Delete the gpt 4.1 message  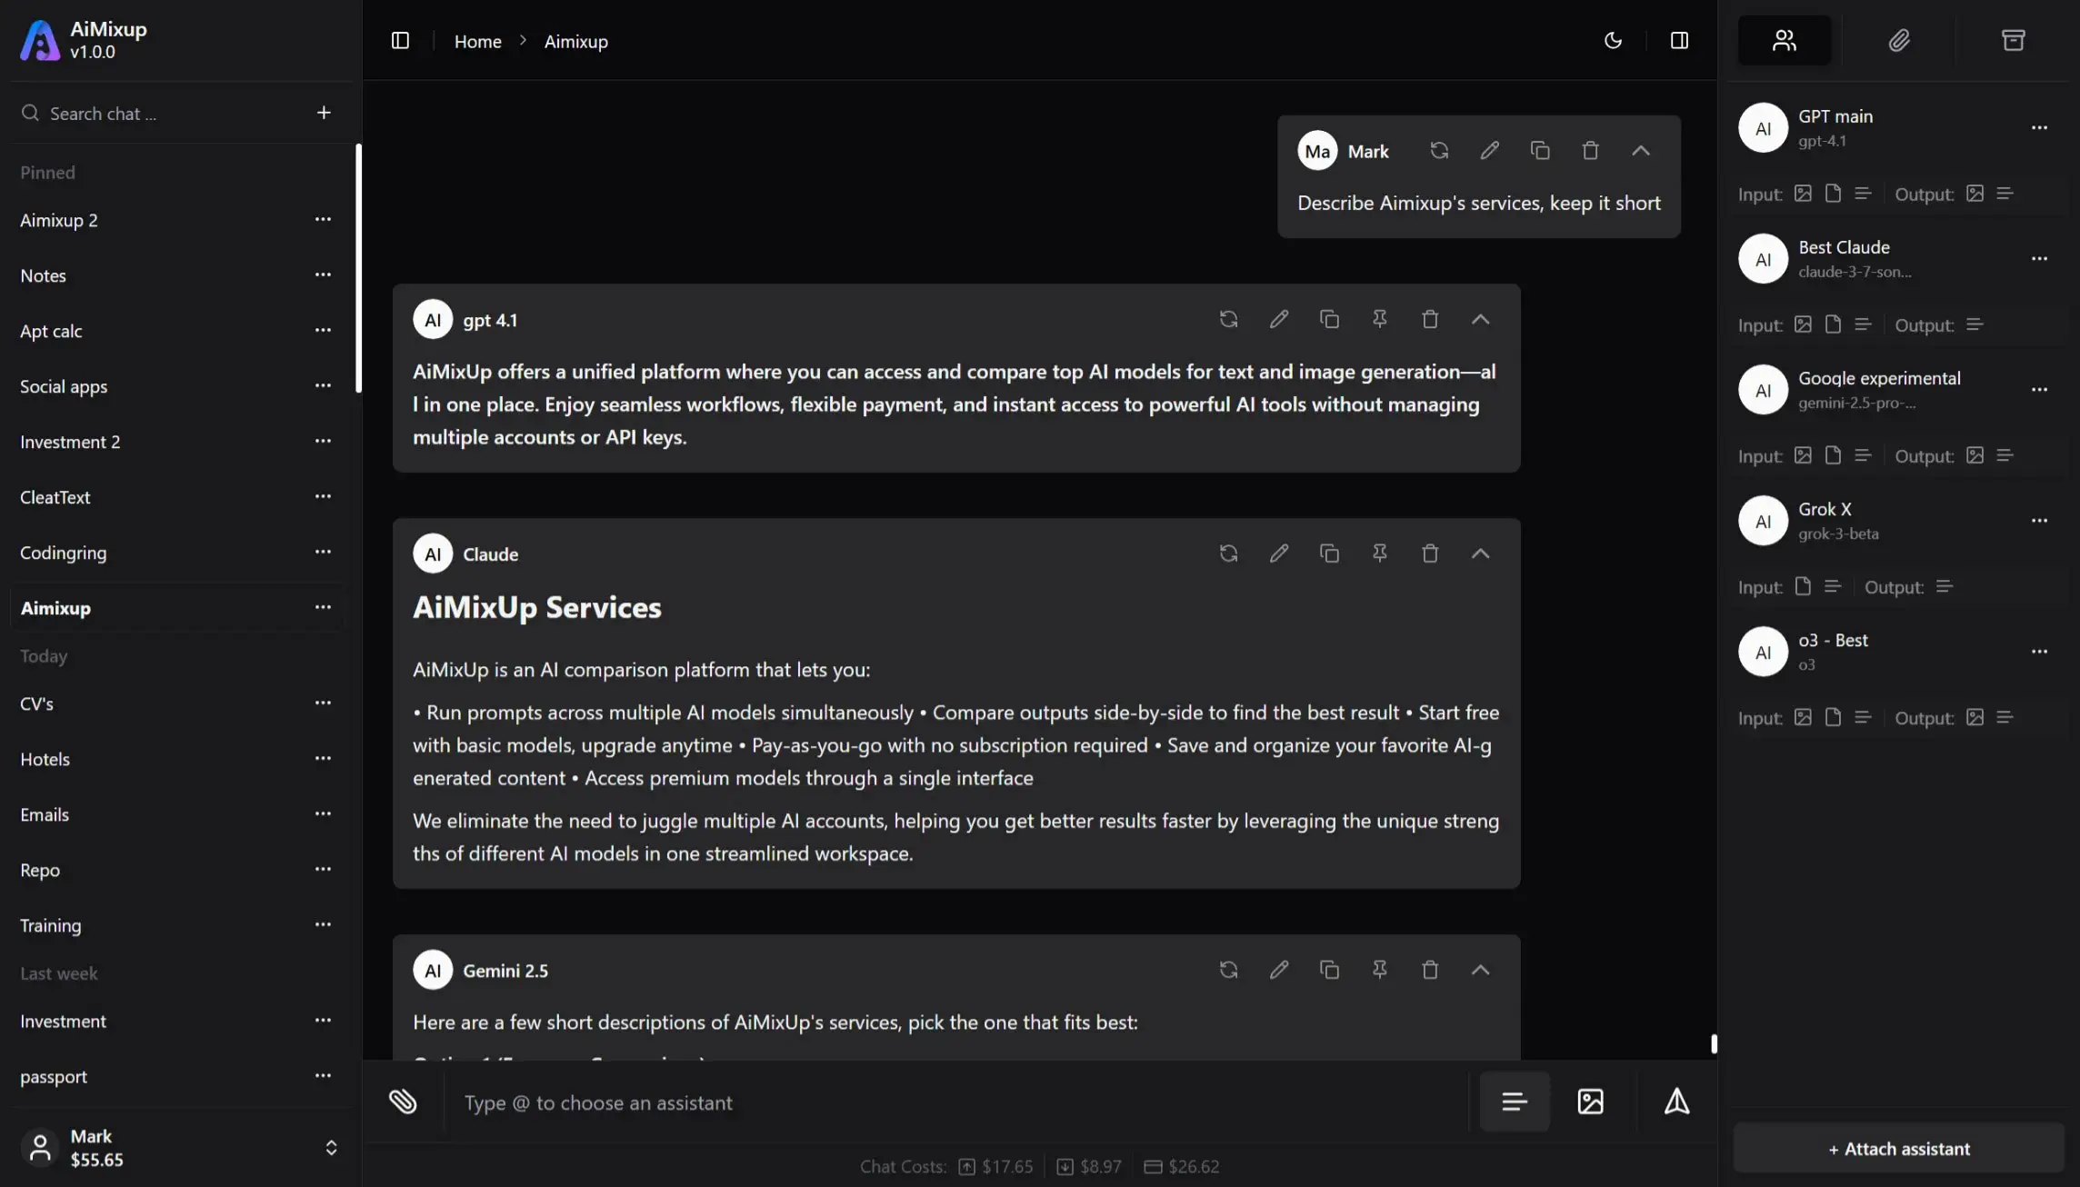(1429, 319)
